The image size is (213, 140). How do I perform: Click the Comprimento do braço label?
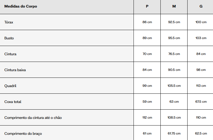coord(23,133)
